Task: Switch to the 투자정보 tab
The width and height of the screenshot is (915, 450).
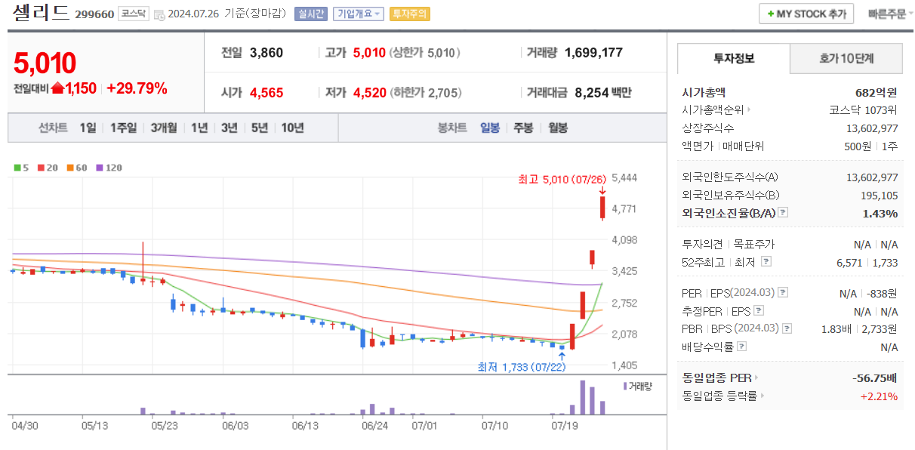Action: (734, 58)
